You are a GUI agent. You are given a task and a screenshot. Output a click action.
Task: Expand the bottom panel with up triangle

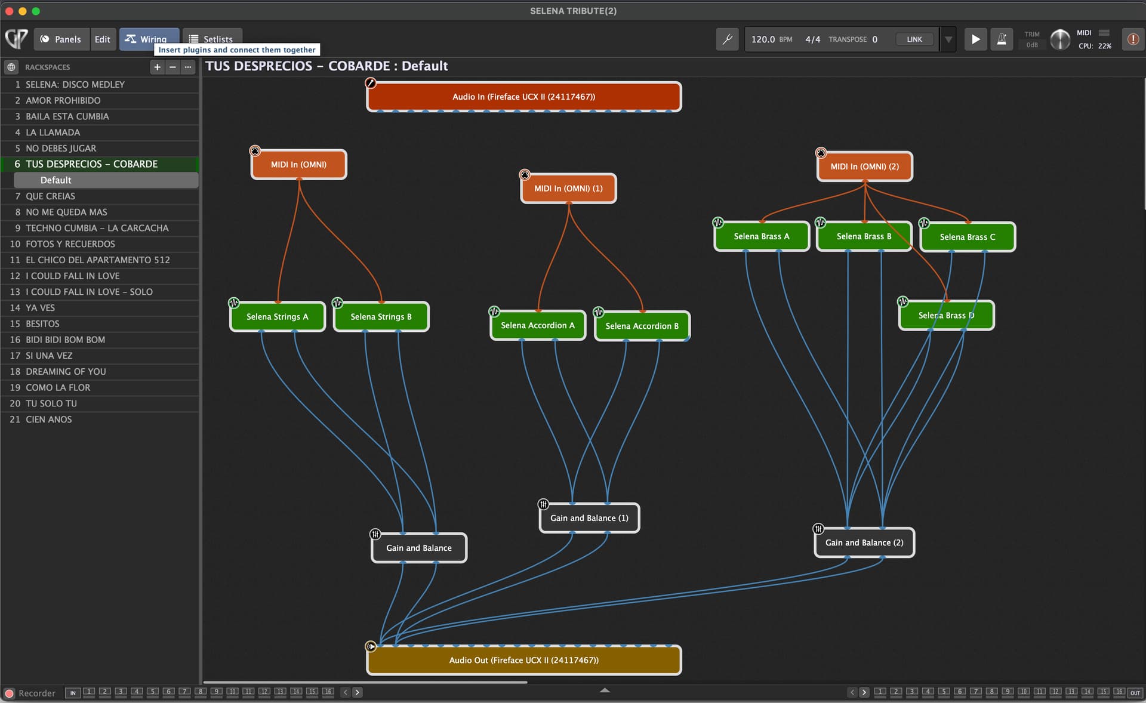pyautogui.click(x=605, y=690)
